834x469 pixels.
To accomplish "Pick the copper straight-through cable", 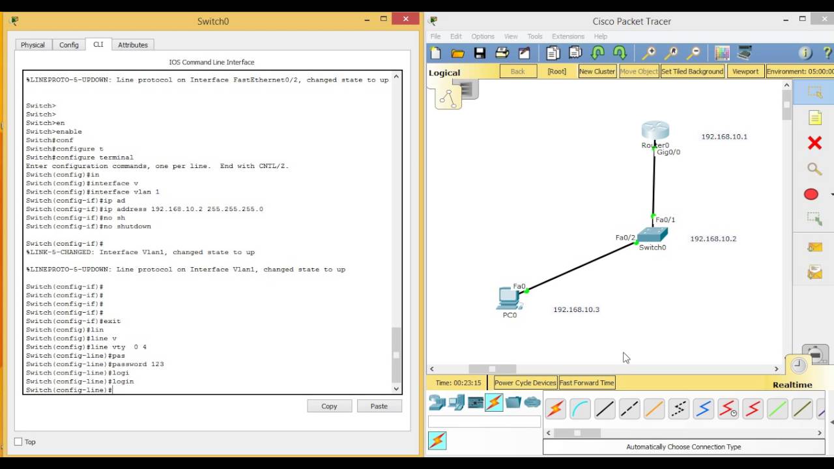I will 605,409.
